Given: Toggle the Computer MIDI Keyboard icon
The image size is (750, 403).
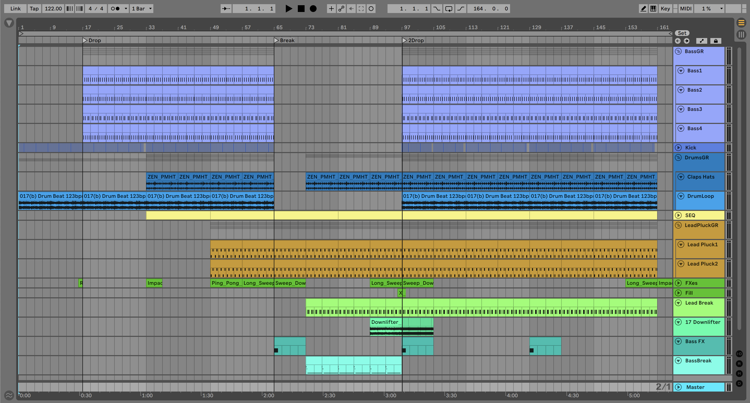Looking at the screenshot, I should coord(653,9).
